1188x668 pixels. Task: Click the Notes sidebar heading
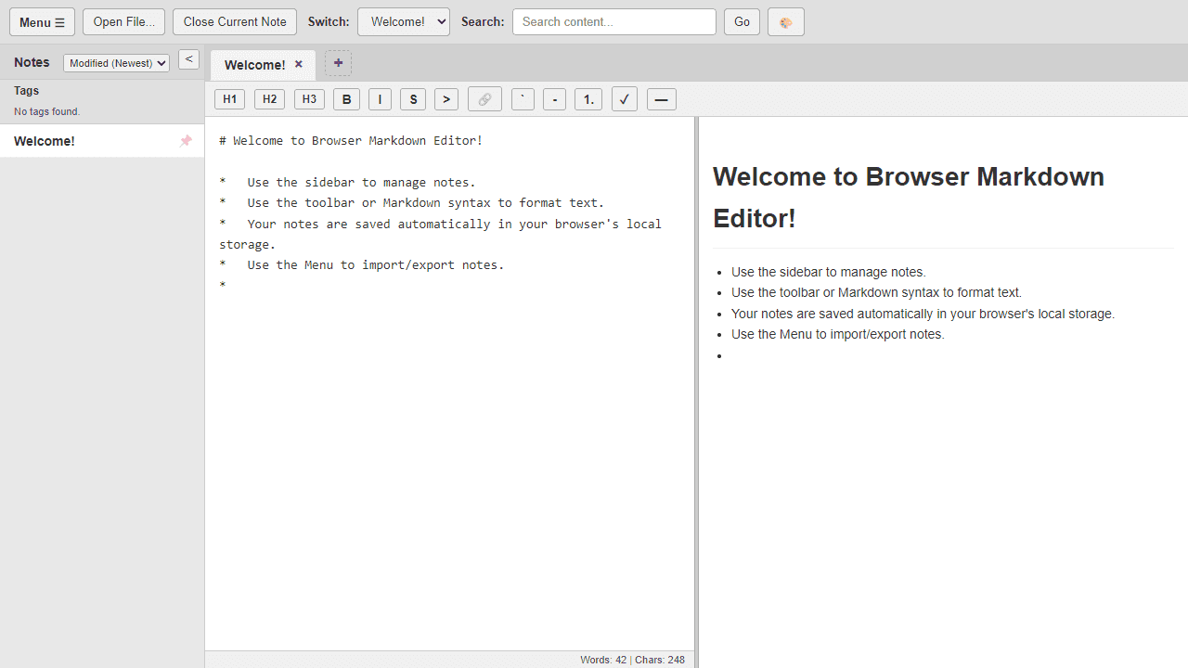pyautogui.click(x=32, y=62)
